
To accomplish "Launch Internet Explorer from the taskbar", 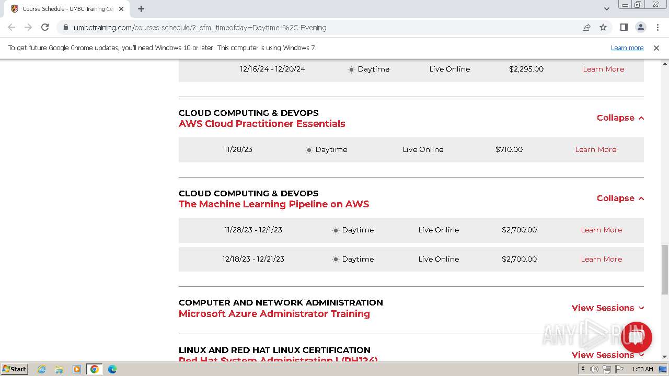I will tap(42, 369).
